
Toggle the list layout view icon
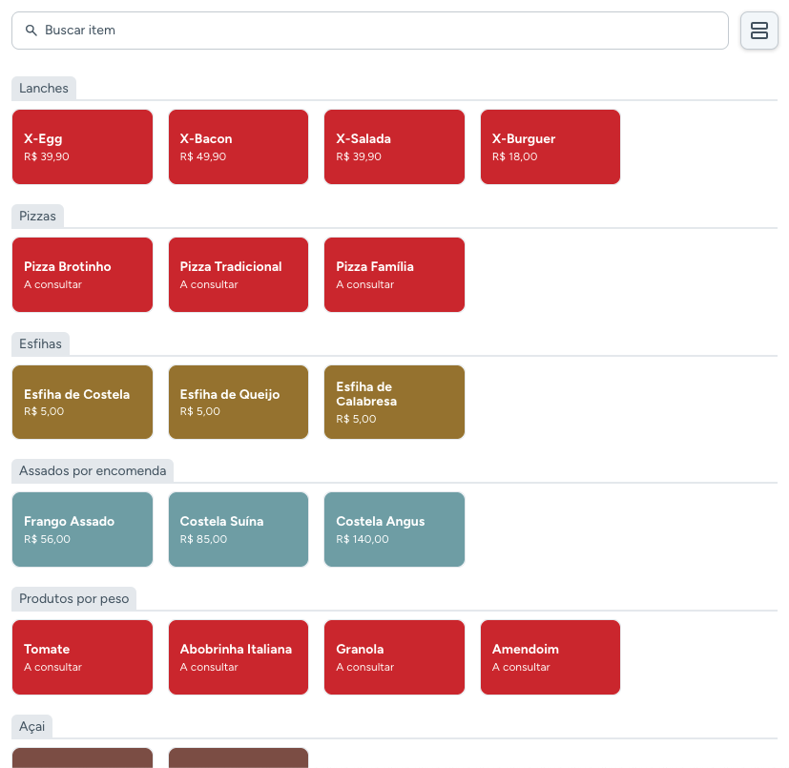759,31
